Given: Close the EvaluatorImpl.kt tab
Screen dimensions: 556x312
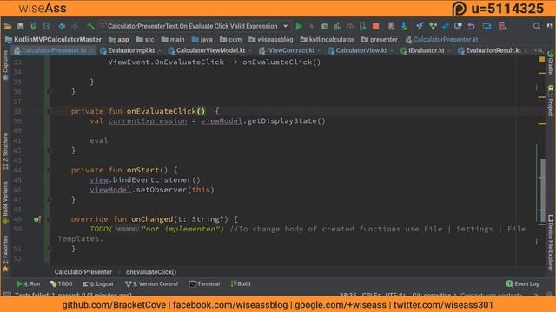Looking at the screenshot, I should tap(160, 51).
